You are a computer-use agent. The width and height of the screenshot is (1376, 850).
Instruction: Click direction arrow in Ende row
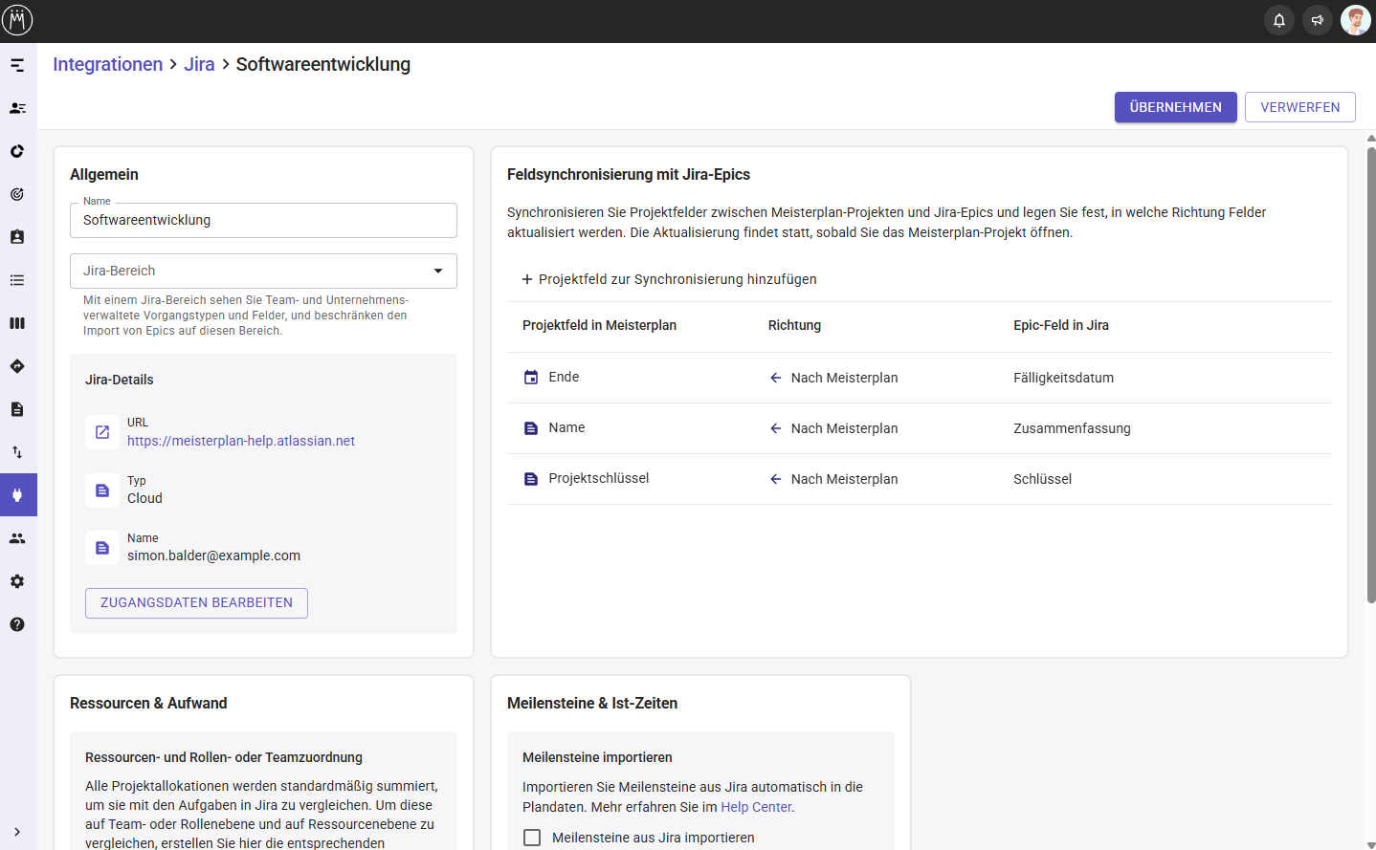(776, 378)
